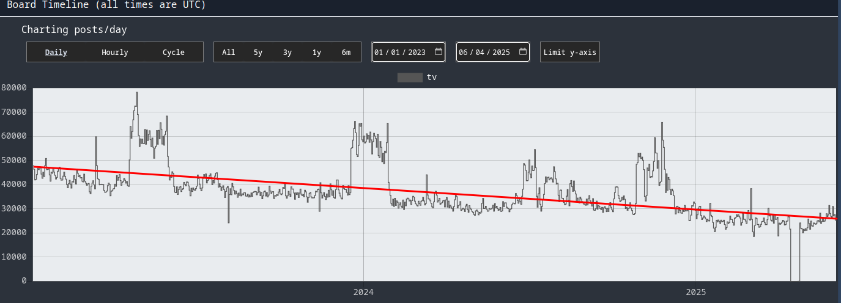The image size is (841, 303).
Task: Set range to 6m
Action: tap(346, 53)
